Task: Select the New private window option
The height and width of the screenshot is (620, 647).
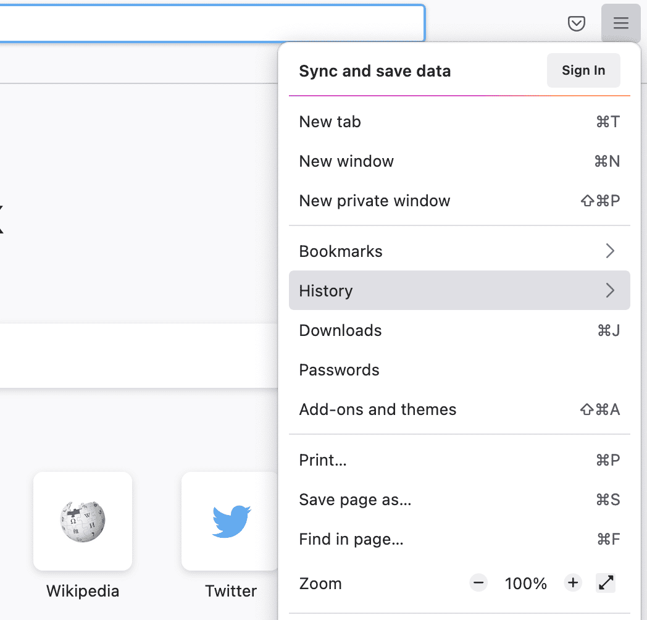Action: 375,201
